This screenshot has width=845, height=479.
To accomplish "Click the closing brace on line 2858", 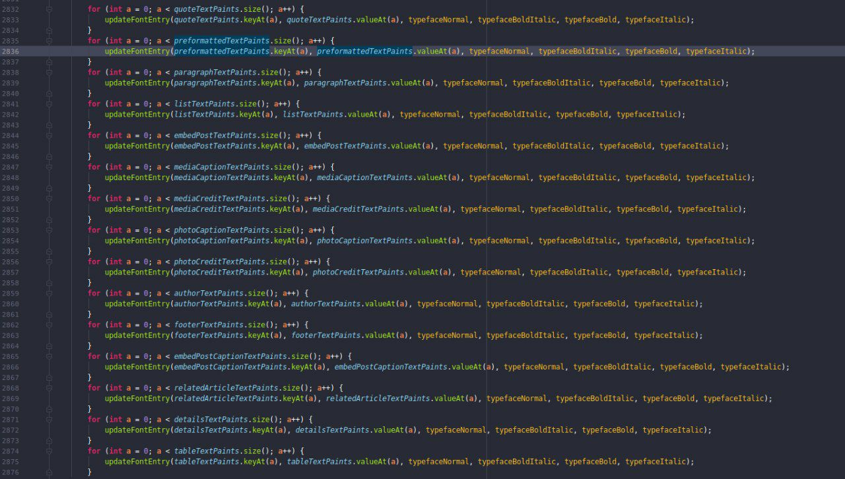I will (x=89, y=282).
